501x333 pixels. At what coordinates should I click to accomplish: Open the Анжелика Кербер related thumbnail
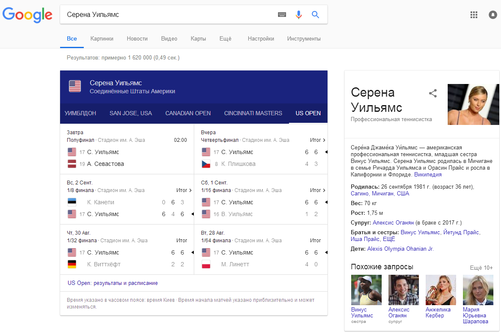pyautogui.click(x=441, y=290)
